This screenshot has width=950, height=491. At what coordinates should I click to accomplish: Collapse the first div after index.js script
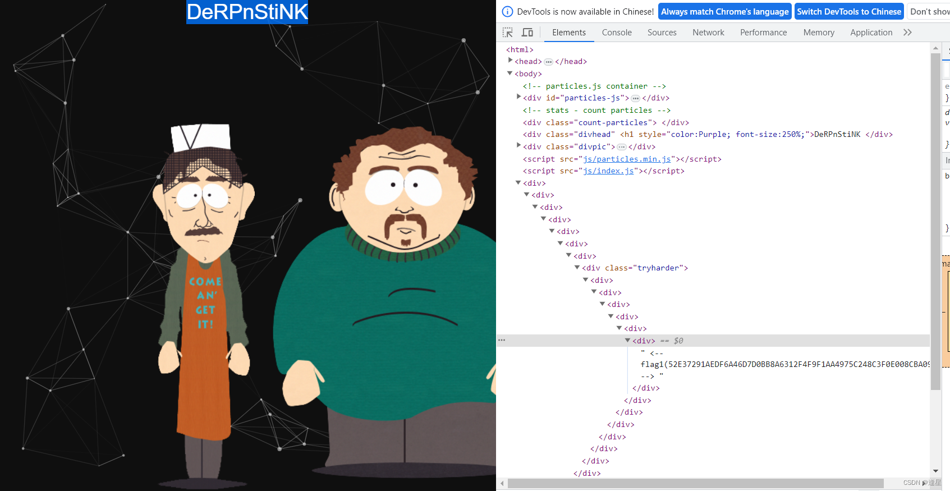tap(518, 183)
